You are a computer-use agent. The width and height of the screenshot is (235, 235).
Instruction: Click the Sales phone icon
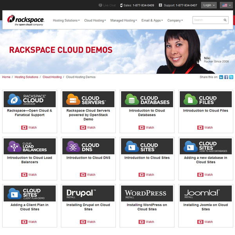(x=121, y=5)
